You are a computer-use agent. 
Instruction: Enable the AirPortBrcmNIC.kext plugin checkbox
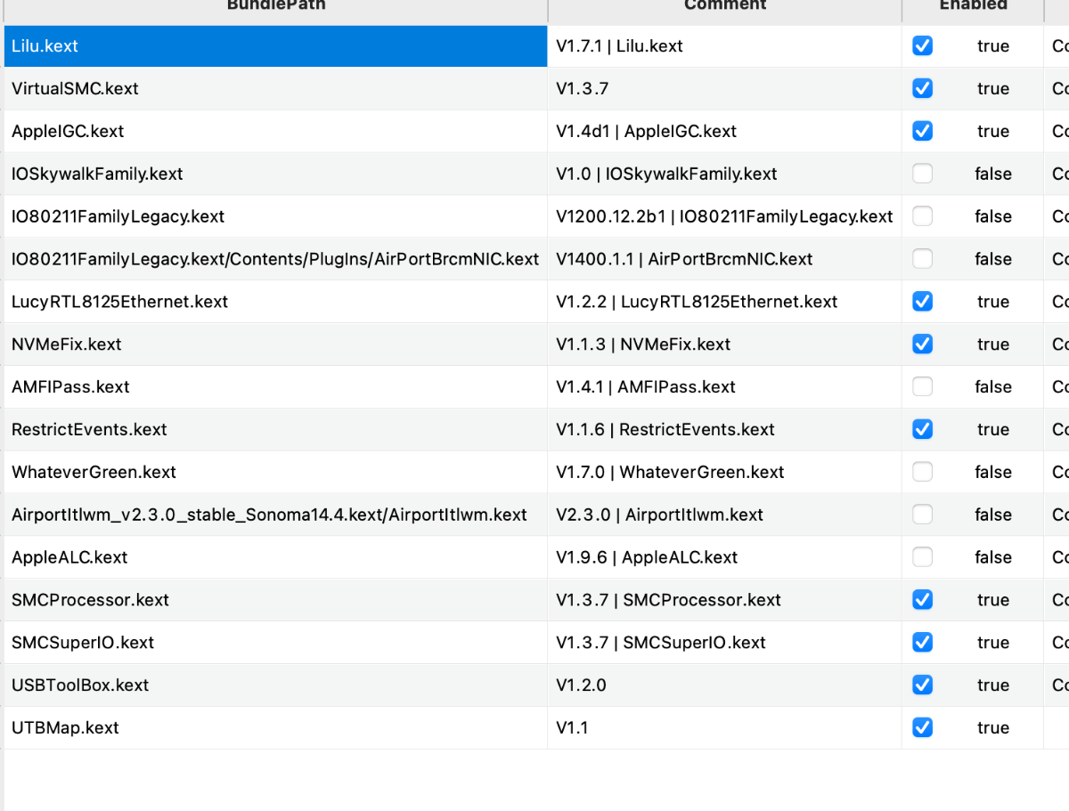tap(922, 259)
